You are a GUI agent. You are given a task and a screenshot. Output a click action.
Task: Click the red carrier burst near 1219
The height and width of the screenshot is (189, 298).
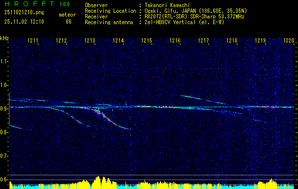pyautogui.click(x=267, y=107)
